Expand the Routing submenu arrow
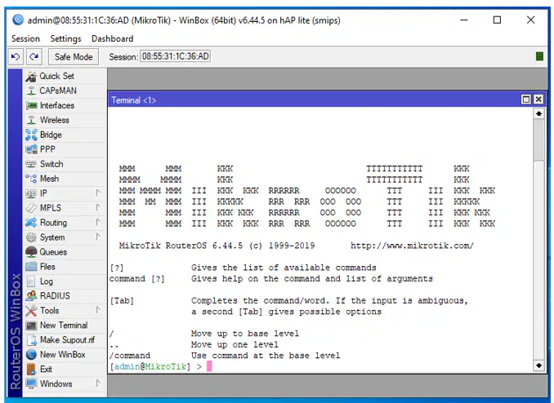The height and width of the screenshot is (403, 554). [98, 223]
